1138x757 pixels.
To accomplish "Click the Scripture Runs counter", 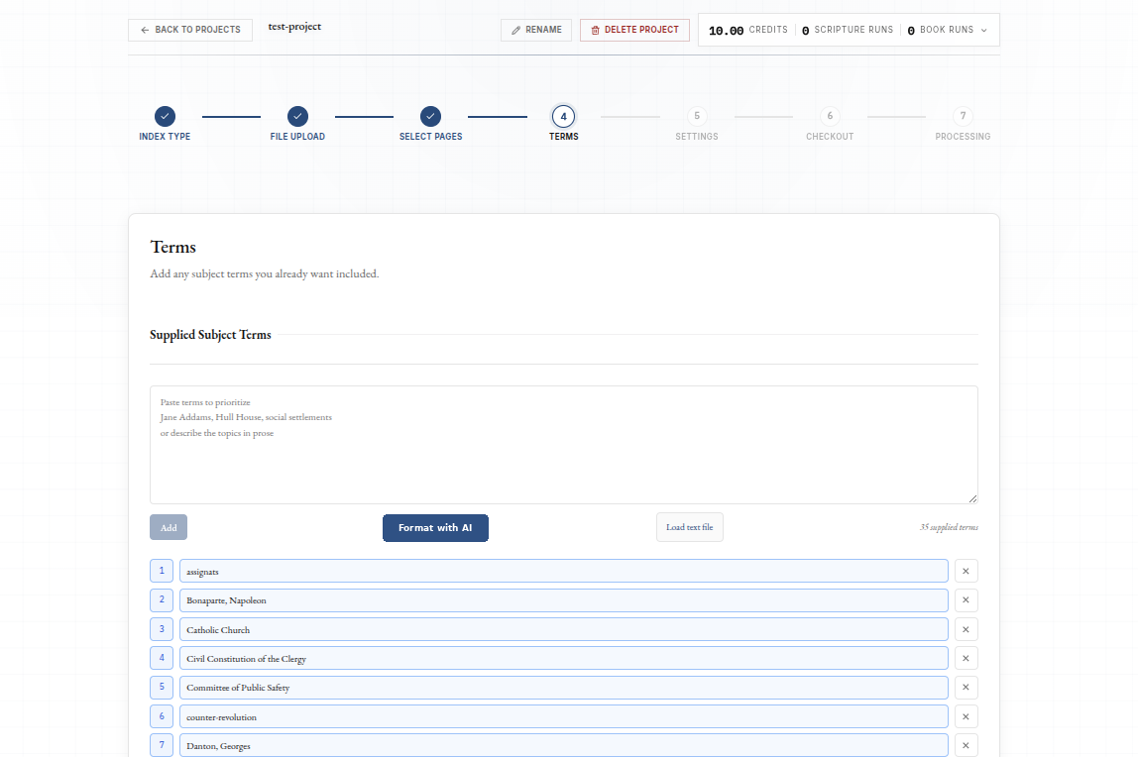I will tap(848, 31).
